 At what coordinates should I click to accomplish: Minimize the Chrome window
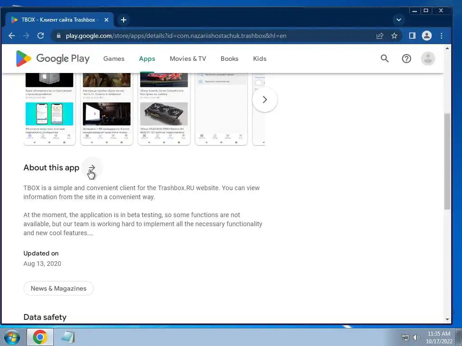point(415,11)
